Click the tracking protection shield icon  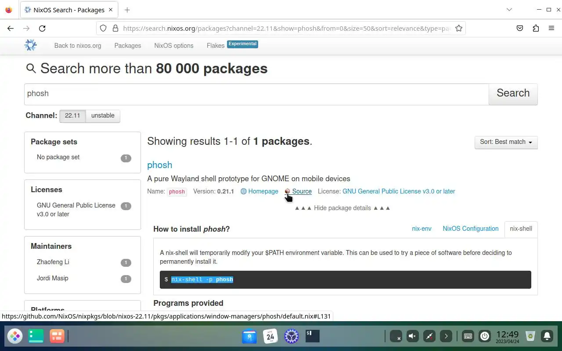tap(103, 28)
